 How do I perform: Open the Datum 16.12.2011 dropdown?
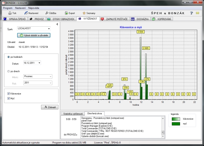(32, 63)
